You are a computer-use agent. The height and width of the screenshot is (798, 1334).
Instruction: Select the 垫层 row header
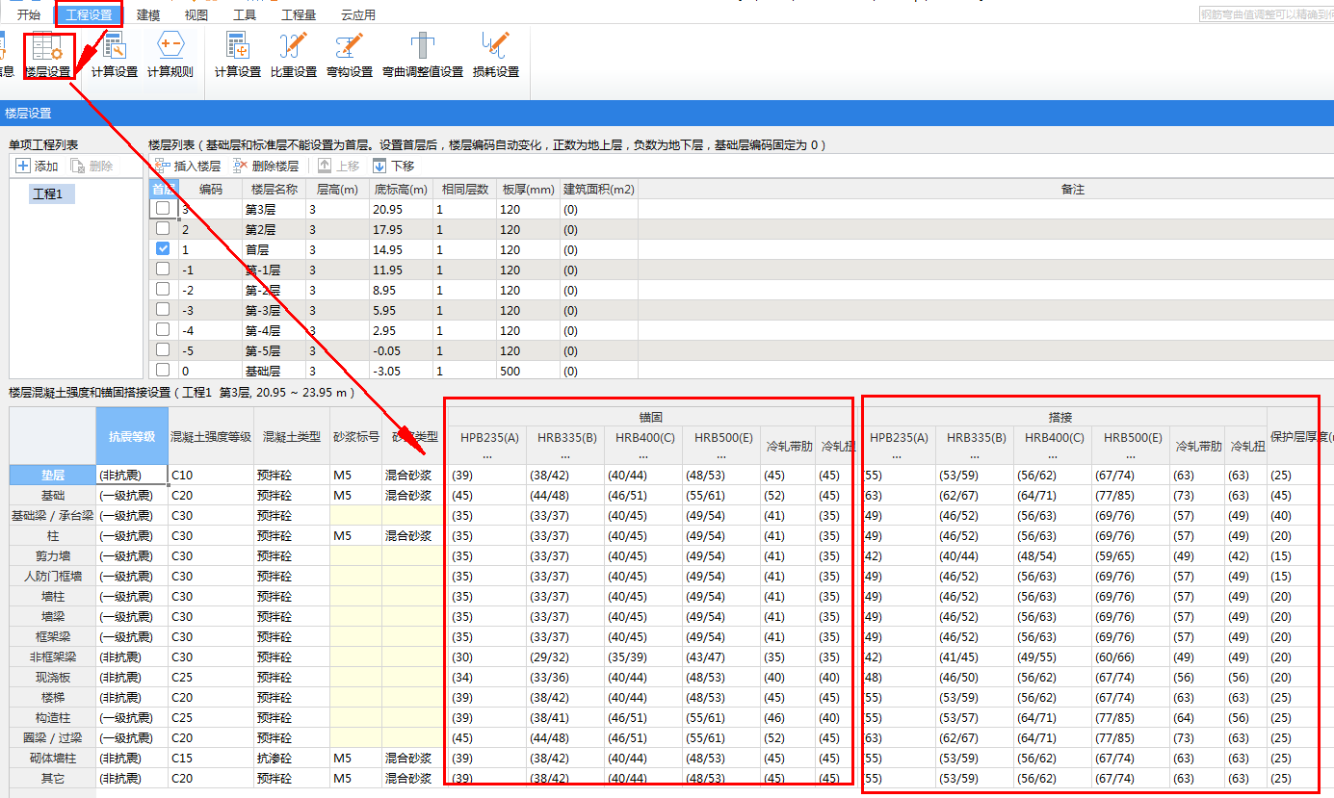pyautogui.click(x=53, y=475)
